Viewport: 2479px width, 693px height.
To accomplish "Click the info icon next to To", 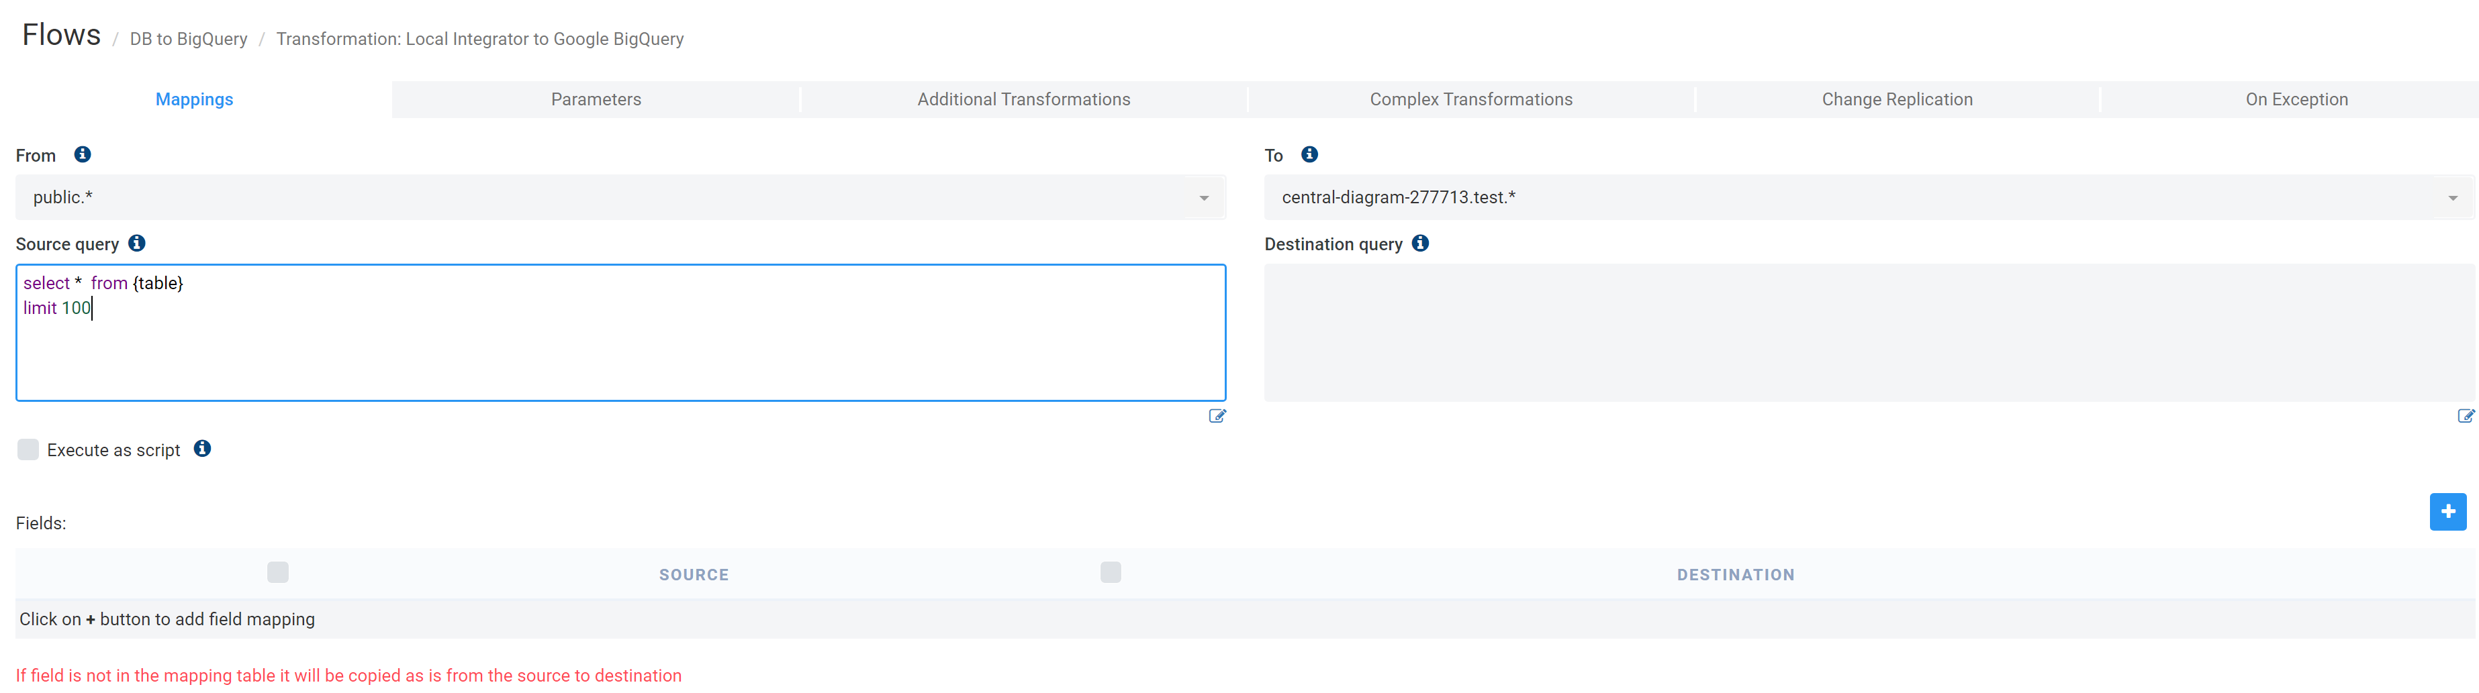I will coord(1310,154).
